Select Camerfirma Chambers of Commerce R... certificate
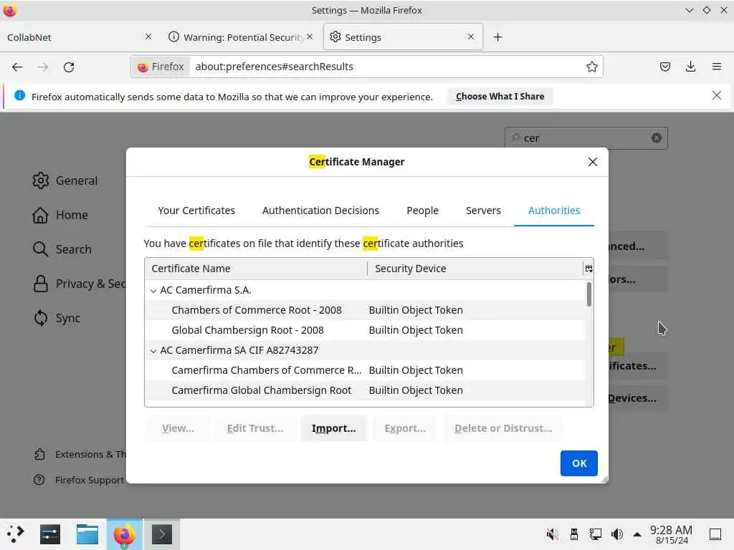This screenshot has height=550, width=734. point(365,370)
